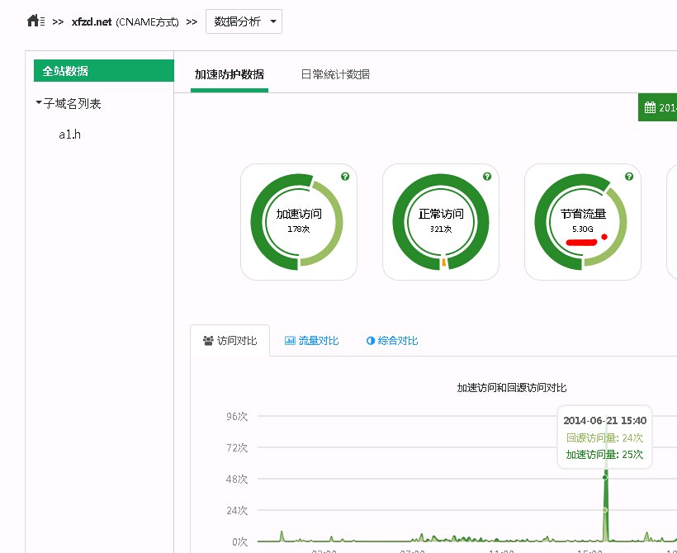Click the 72次 axis label
Image resolution: width=677 pixels, height=553 pixels.
[x=237, y=447]
